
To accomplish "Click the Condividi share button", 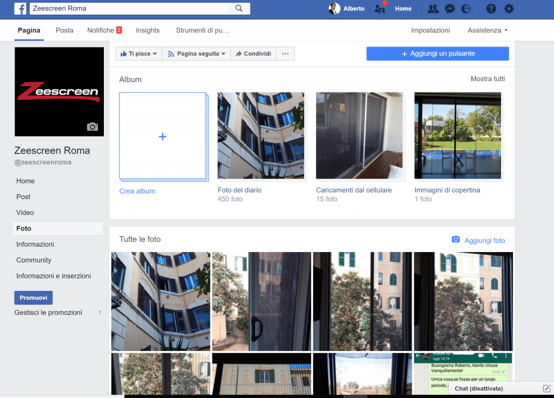I will [x=253, y=54].
